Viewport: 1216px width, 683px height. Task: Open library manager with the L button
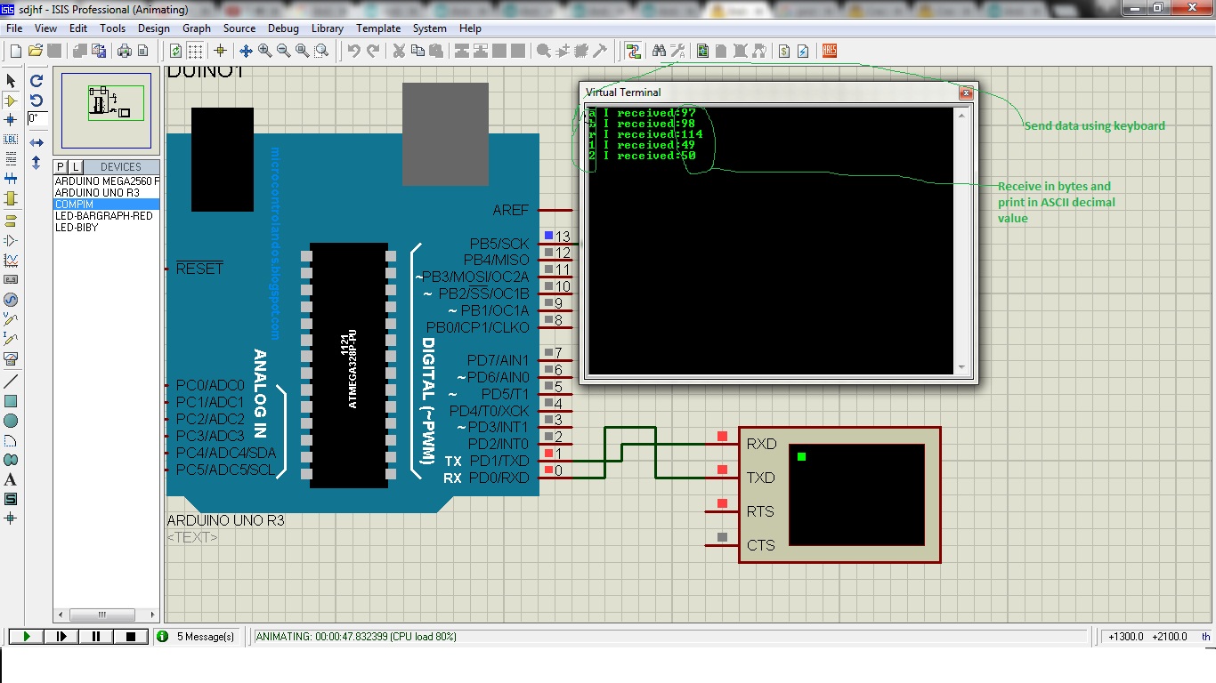click(x=76, y=167)
